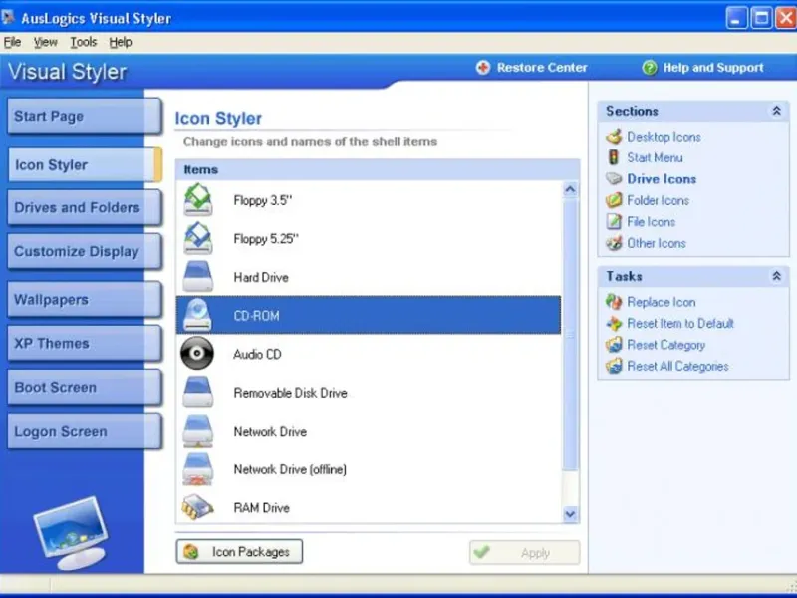Click the Network Drive (offline) icon

pos(197,469)
